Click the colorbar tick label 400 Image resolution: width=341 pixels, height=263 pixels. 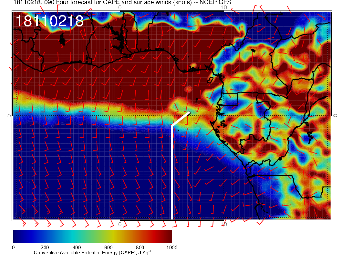[x=77, y=248]
